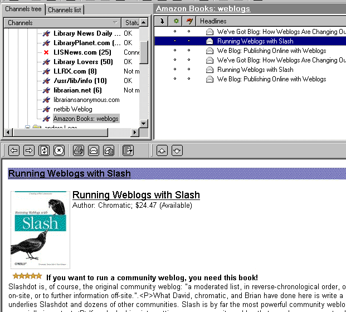Click the Slash book cover image
This screenshot has height=312, width=346.
(40, 230)
